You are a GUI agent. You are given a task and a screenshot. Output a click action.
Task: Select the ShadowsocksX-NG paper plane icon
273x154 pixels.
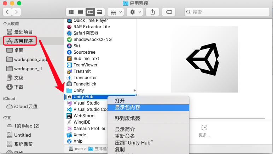(69, 40)
